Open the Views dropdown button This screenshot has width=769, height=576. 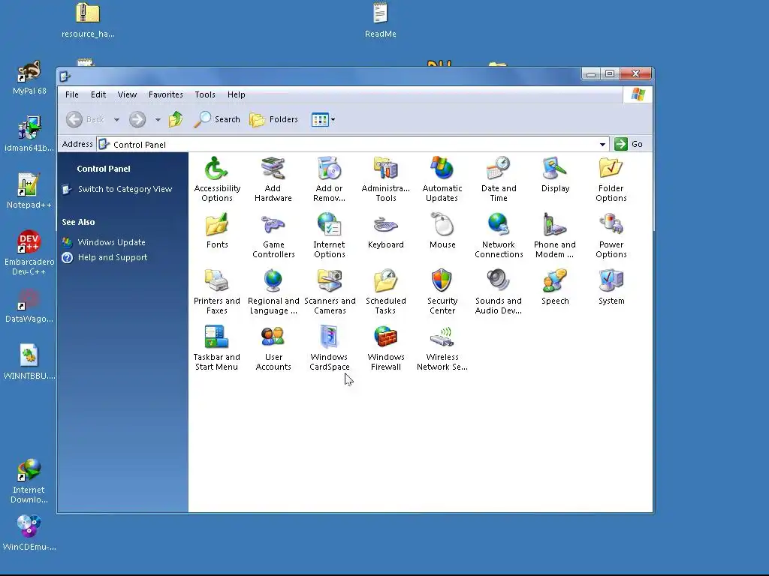[x=323, y=119]
